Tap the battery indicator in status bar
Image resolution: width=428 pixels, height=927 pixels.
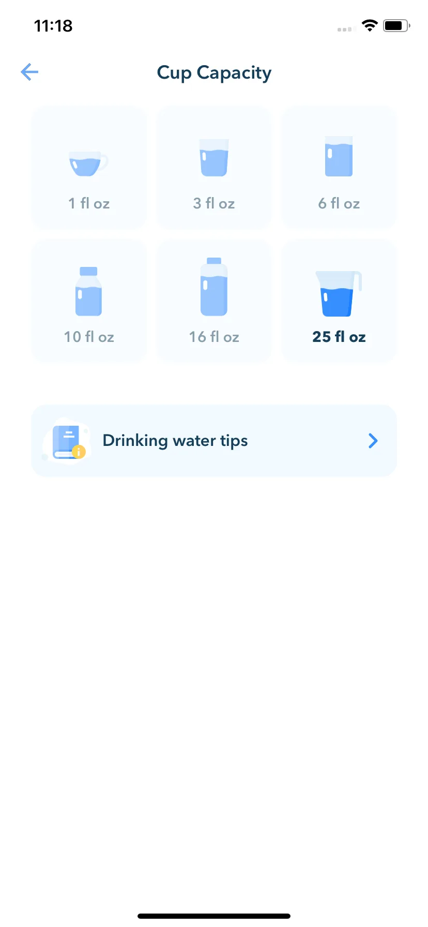396,25
